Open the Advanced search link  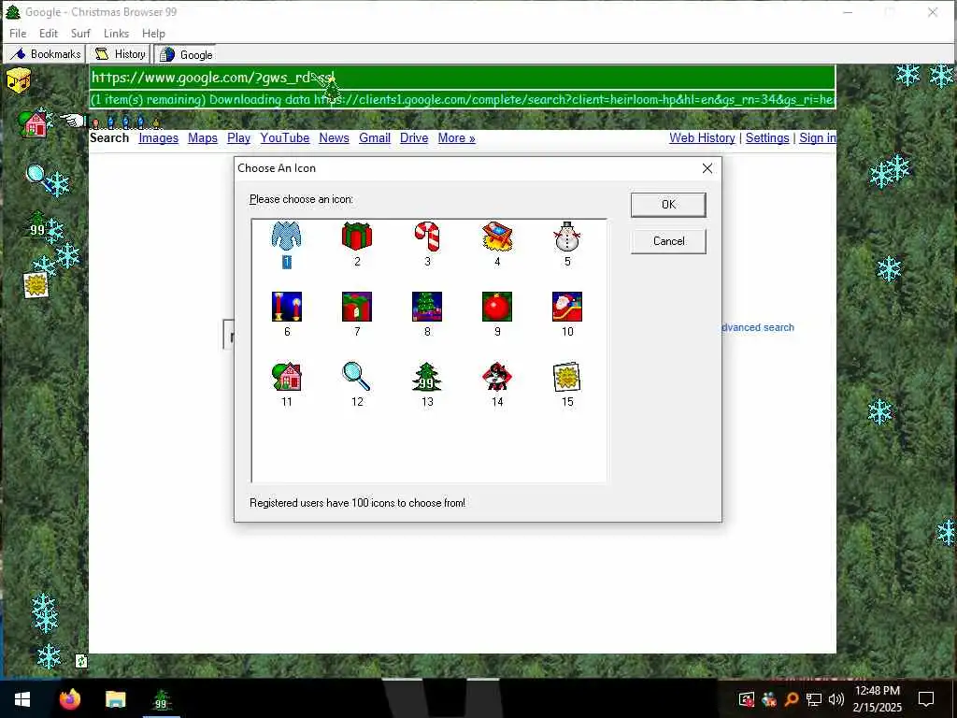click(x=758, y=328)
